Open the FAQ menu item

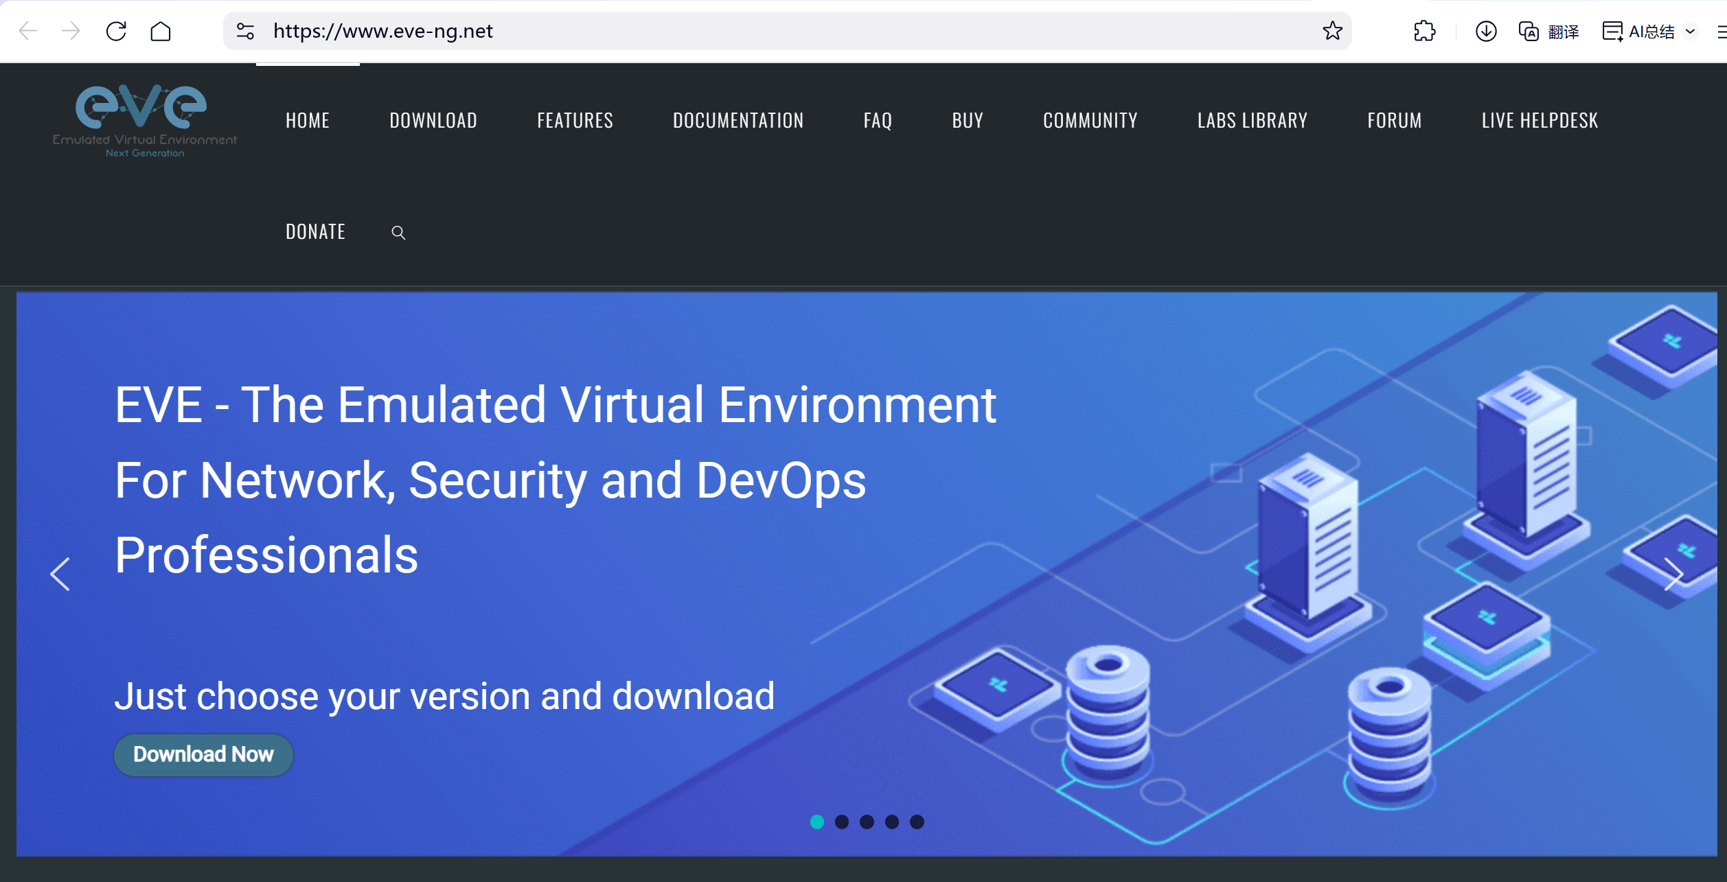(878, 121)
